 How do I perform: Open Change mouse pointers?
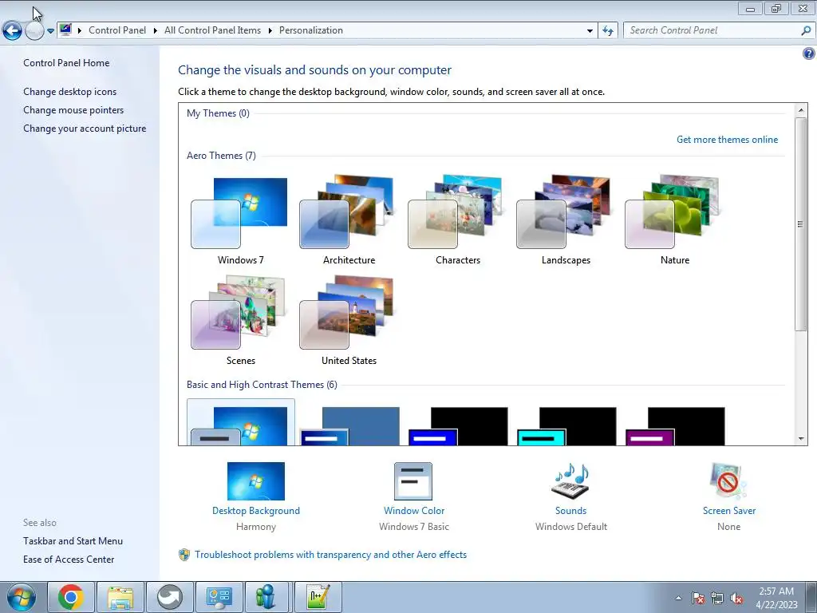click(x=73, y=110)
